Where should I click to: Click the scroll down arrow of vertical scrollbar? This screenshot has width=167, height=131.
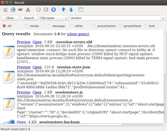tap(165, 122)
